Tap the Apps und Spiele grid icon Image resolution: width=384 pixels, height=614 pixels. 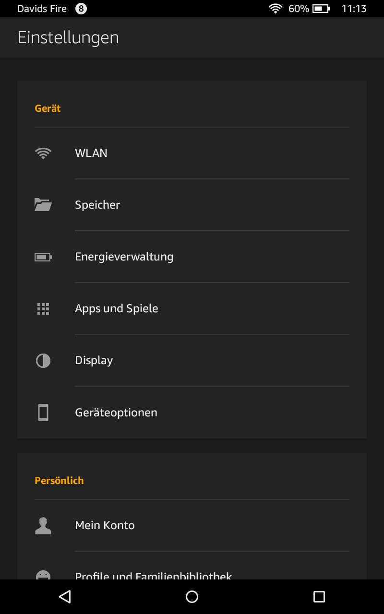[x=43, y=309]
